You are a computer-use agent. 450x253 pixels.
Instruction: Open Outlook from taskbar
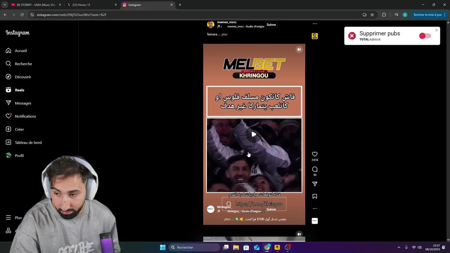(x=257, y=247)
